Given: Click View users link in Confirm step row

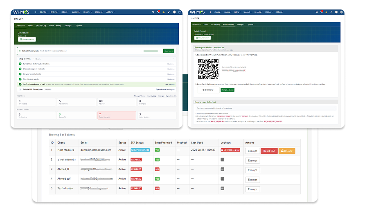Looking at the screenshot, I should (169, 85).
